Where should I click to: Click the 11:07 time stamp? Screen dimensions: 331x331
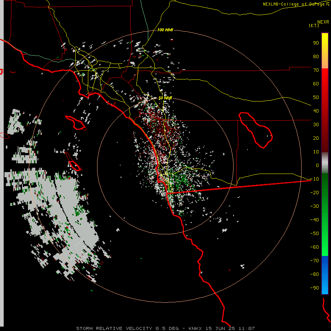click(246, 328)
